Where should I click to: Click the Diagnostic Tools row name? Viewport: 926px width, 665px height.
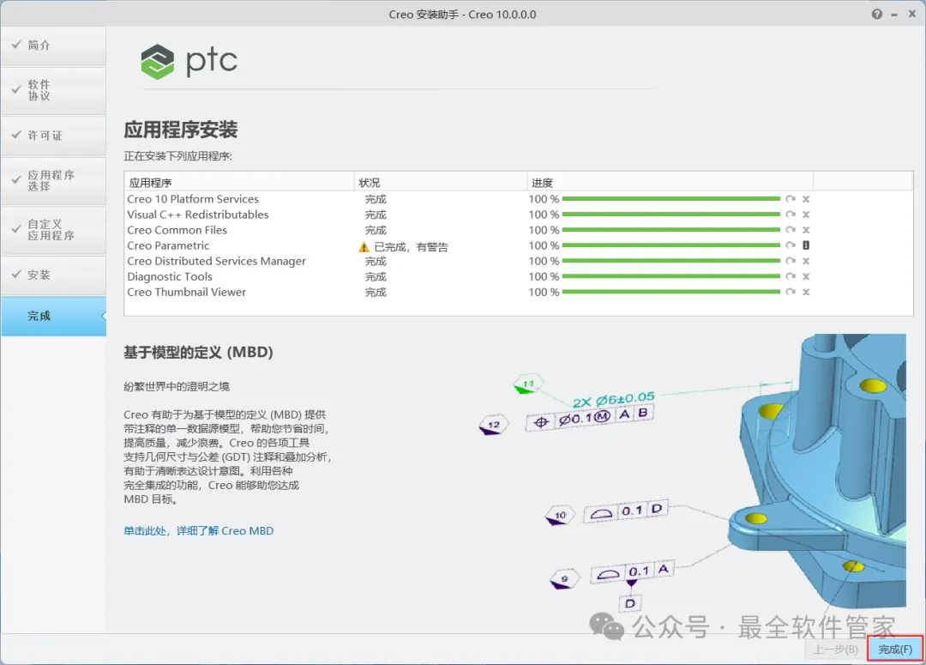click(x=170, y=276)
